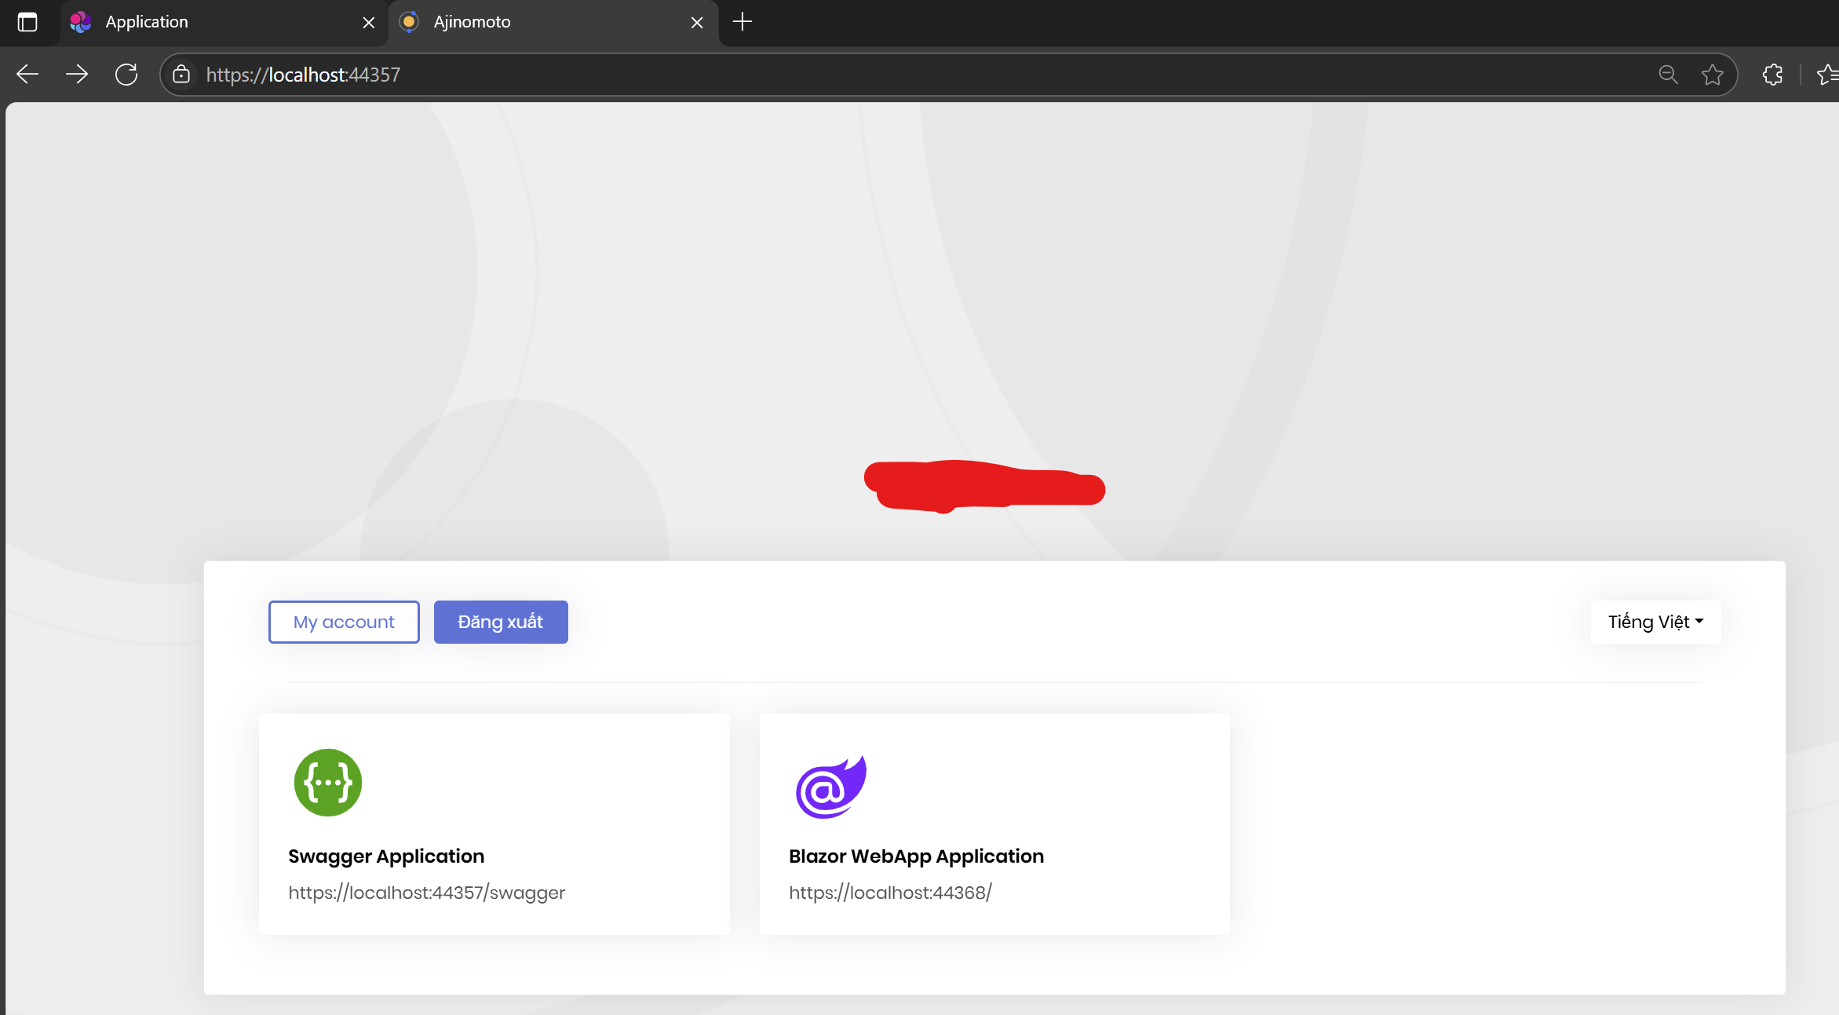The image size is (1839, 1015).
Task: Open a new tab with the plus button
Action: [x=742, y=22]
